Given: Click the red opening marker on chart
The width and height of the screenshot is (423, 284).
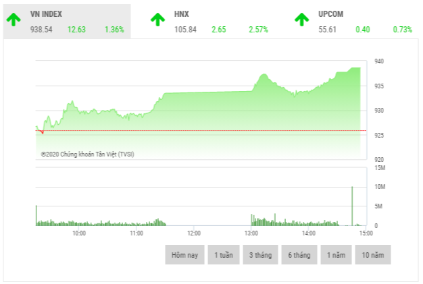Looking at the screenshot, I should tap(42, 132).
